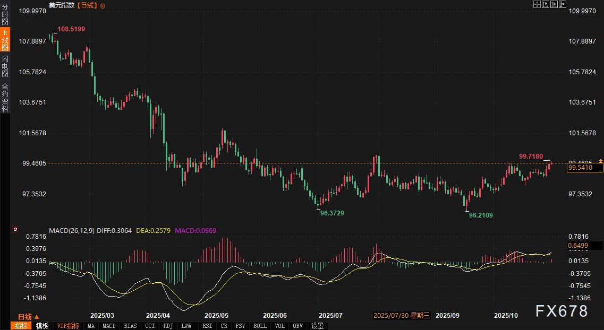Image resolution: width=604 pixels, height=330 pixels.
Task: Click the crosshair cursor icon at top right
Action: 537,5
